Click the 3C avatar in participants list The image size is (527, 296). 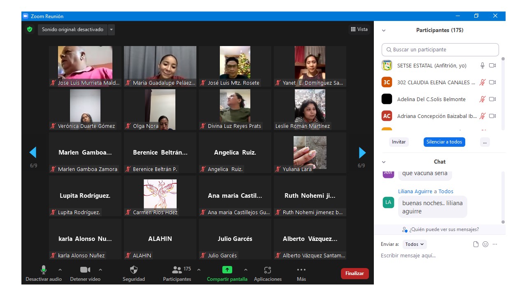387,82
